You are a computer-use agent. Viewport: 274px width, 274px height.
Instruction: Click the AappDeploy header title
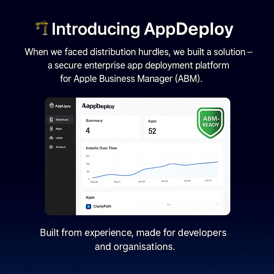pos(98,106)
